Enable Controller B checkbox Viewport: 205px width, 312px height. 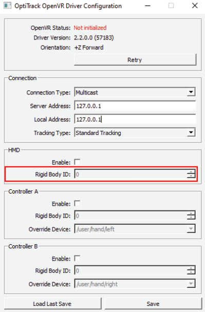pos(77,259)
